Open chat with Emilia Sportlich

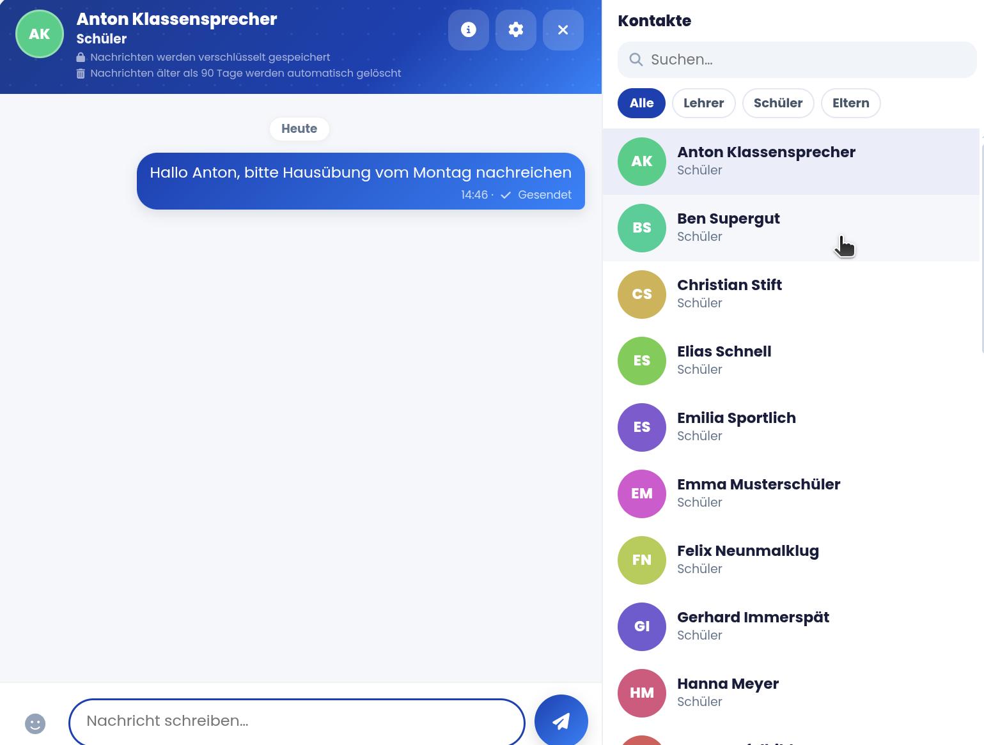(x=791, y=427)
